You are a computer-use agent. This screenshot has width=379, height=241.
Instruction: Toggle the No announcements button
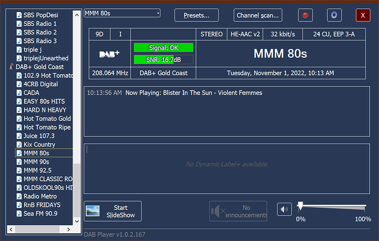(240, 211)
